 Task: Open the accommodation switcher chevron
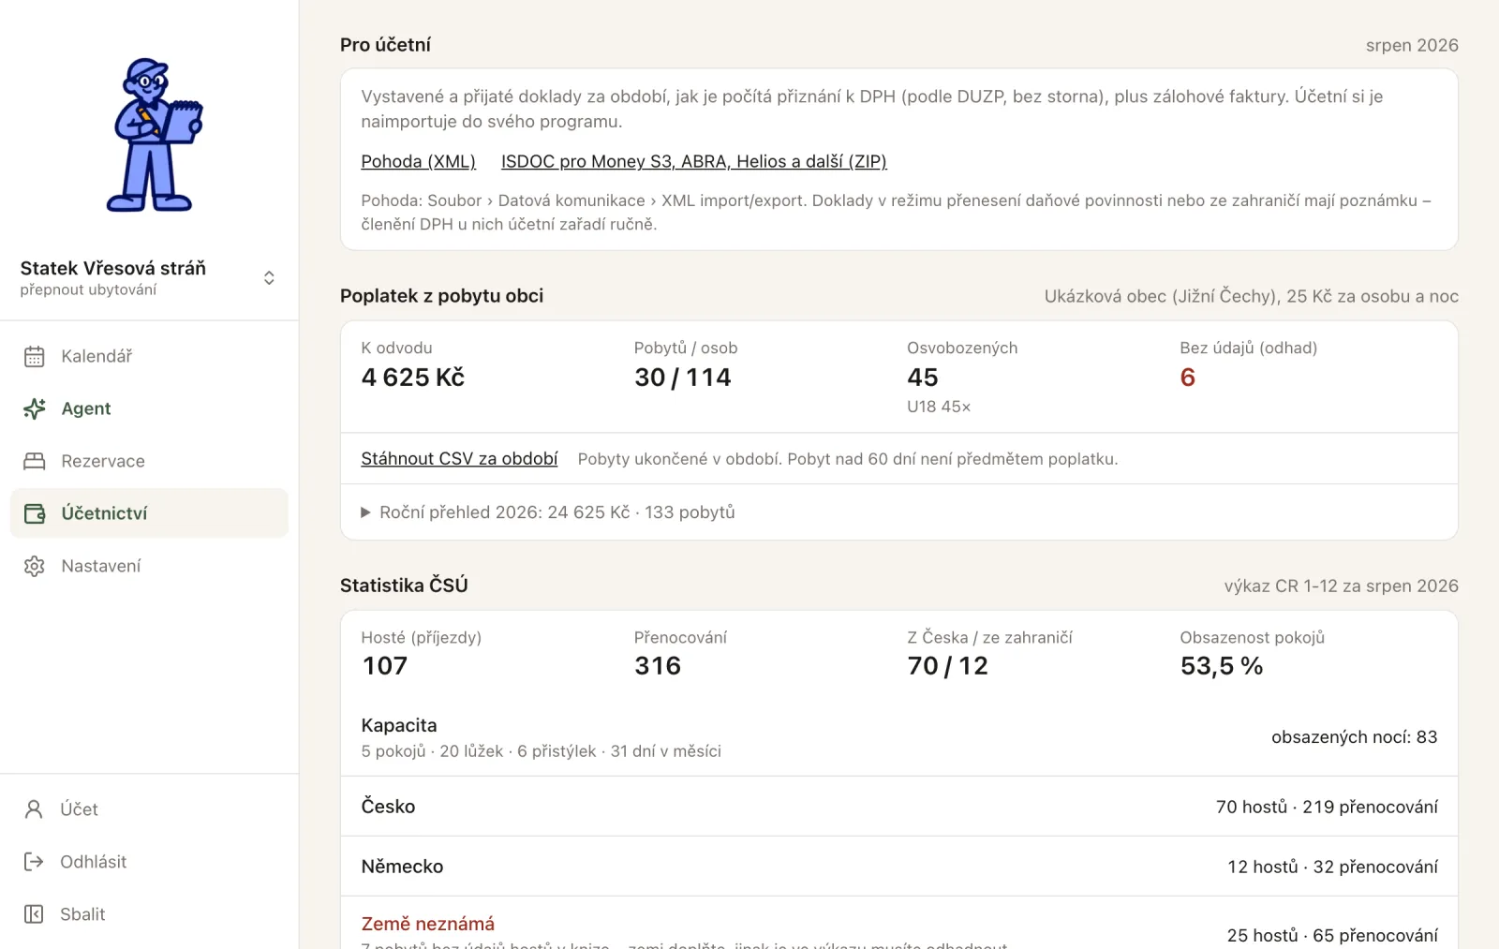(269, 278)
